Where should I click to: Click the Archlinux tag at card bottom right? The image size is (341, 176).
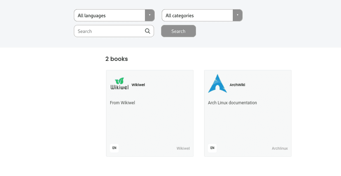[x=280, y=148]
